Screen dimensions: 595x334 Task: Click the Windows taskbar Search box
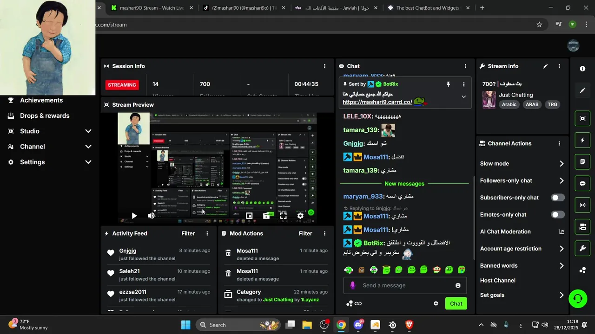pyautogui.click(x=239, y=325)
